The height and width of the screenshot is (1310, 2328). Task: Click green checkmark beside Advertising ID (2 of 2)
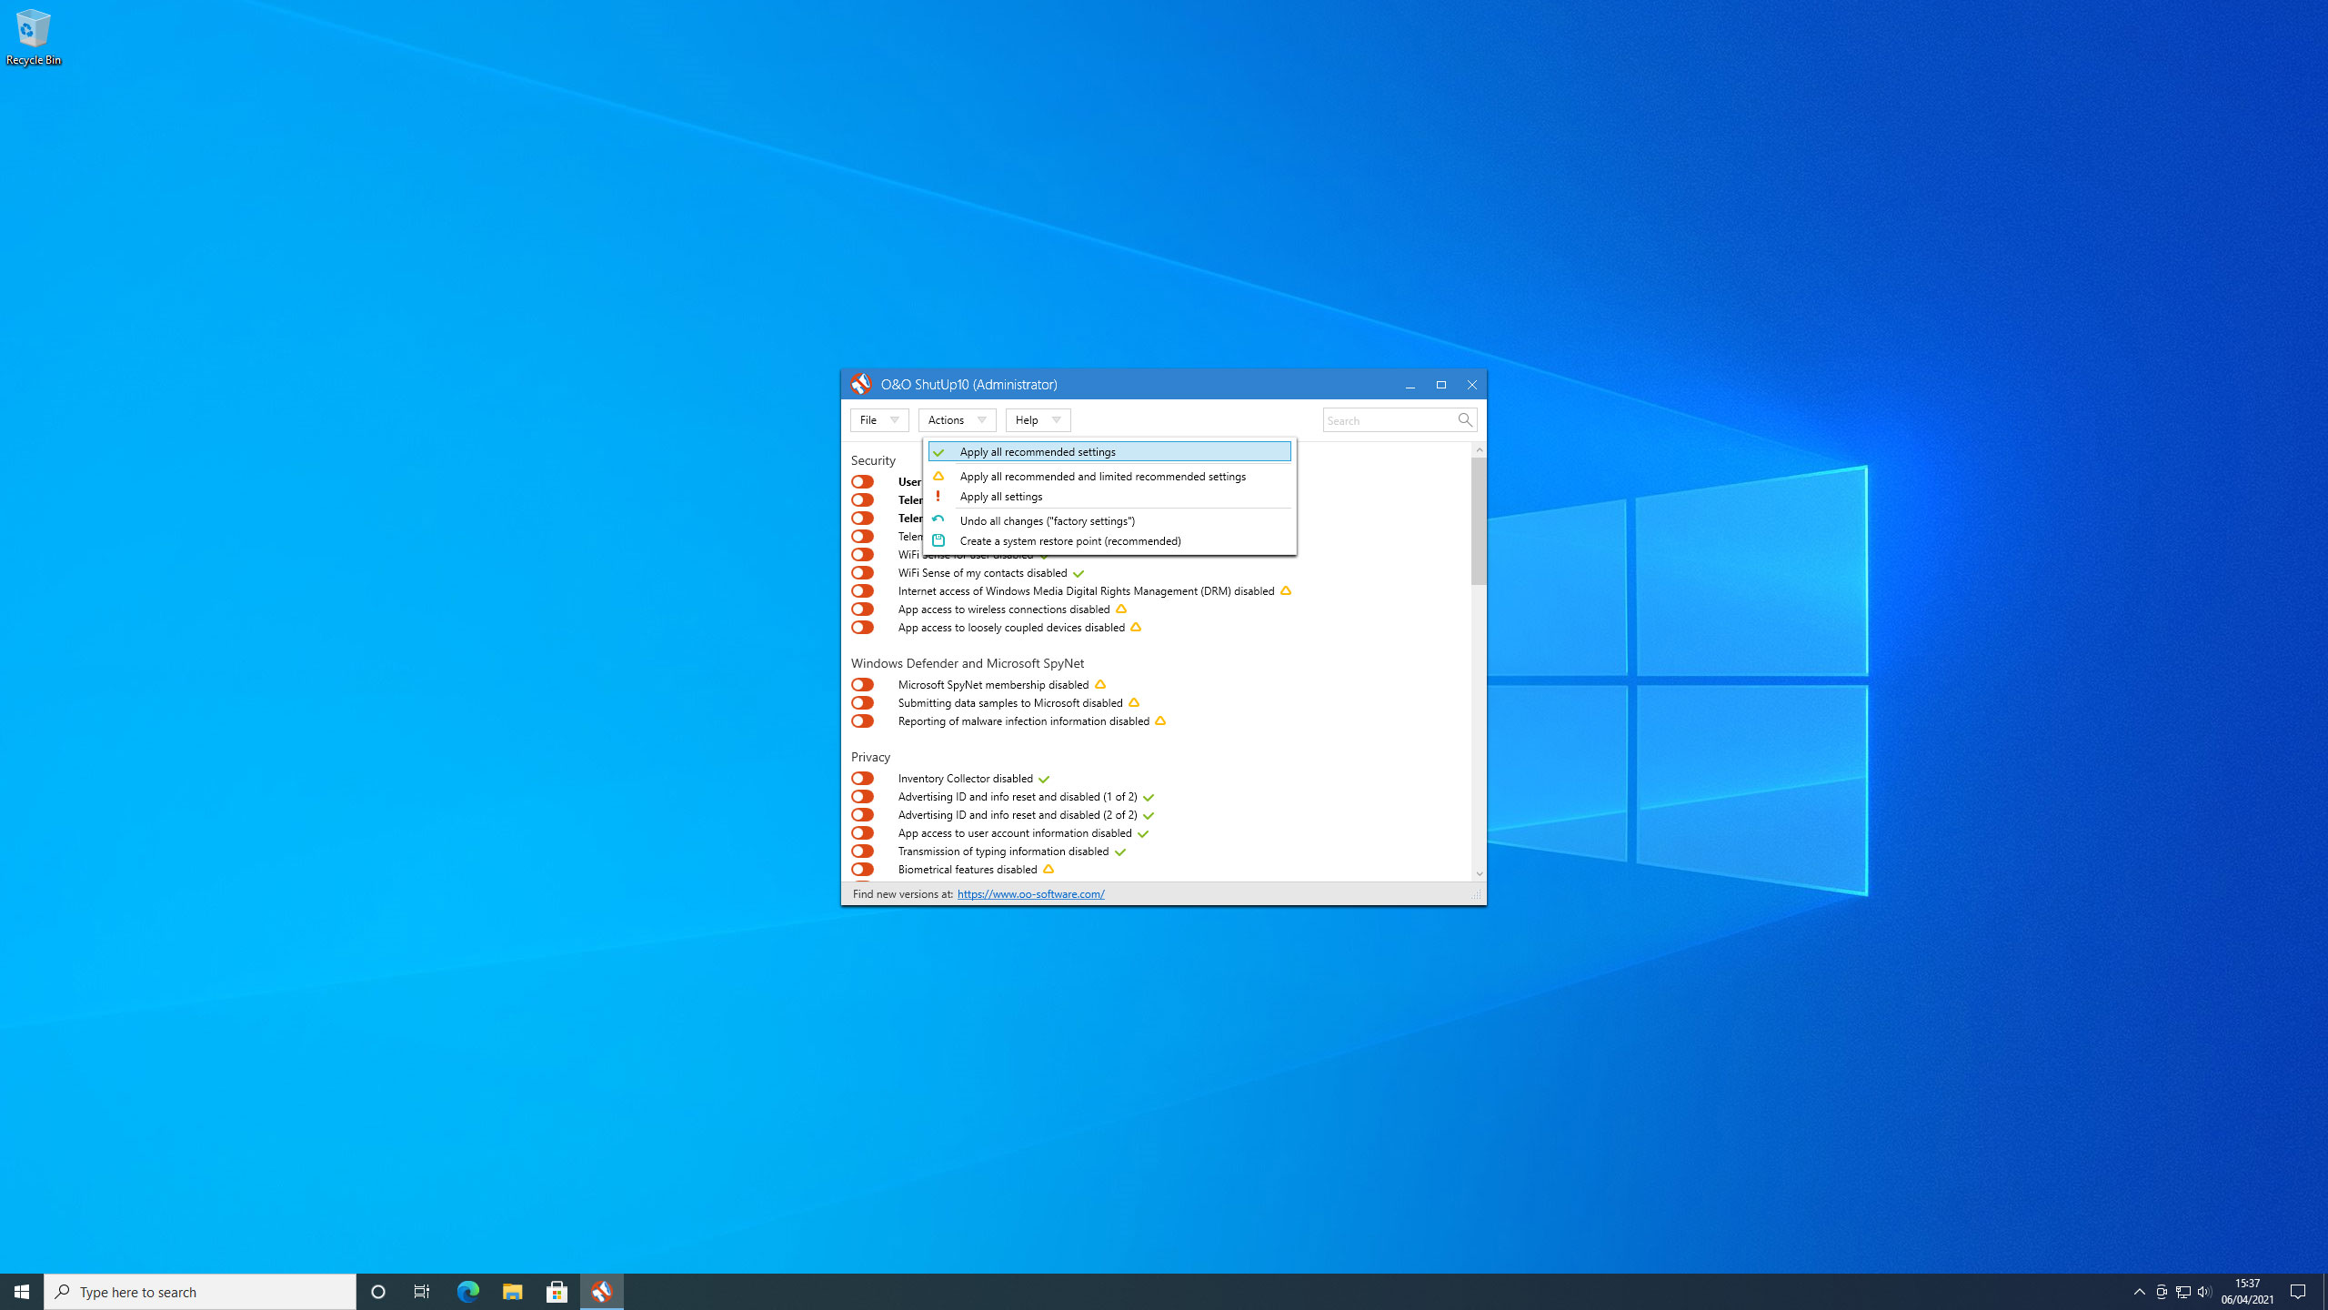click(x=1149, y=815)
